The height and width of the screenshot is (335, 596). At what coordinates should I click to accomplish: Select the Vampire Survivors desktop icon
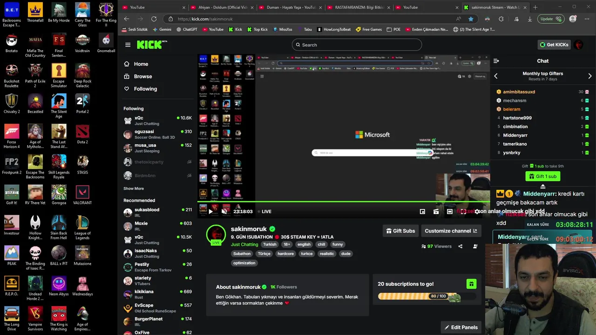tap(35, 319)
